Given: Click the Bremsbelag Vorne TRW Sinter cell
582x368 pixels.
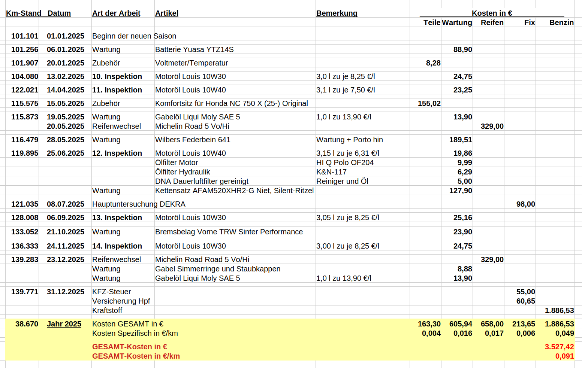Looking at the screenshot, I should coord(229,232).
